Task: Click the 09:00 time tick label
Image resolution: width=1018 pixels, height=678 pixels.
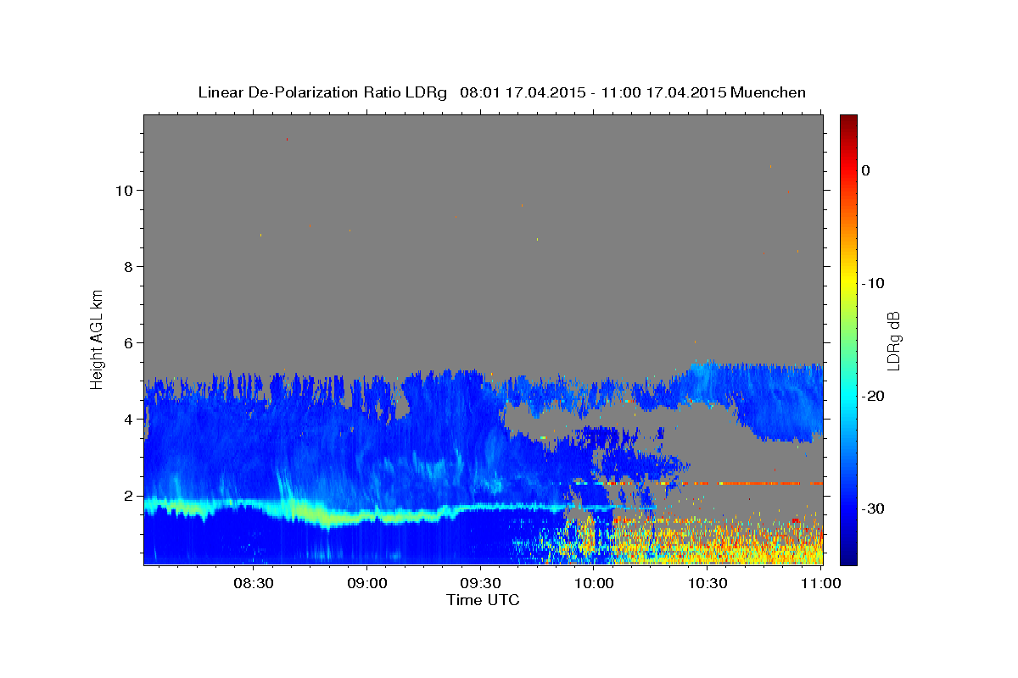Action: tap(366, 583)
